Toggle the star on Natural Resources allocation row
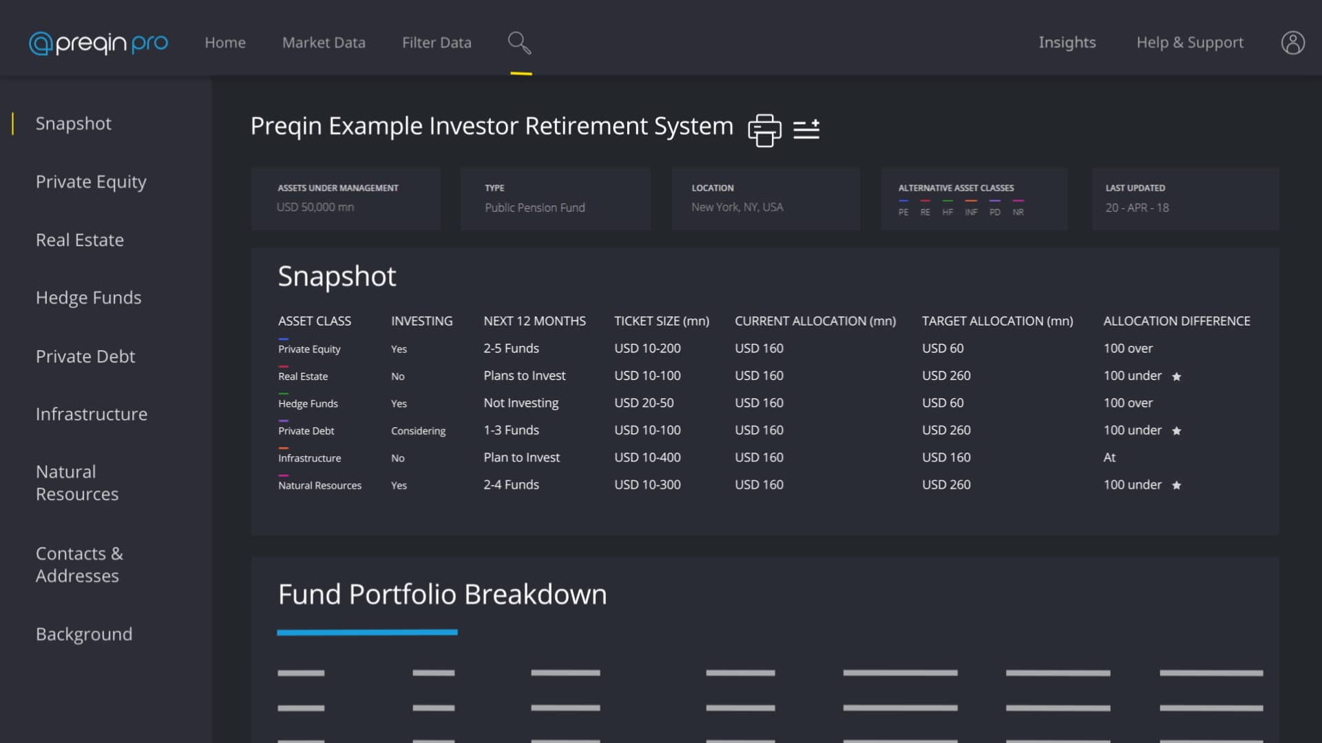1322x743 pixels. coord(1177,485)
